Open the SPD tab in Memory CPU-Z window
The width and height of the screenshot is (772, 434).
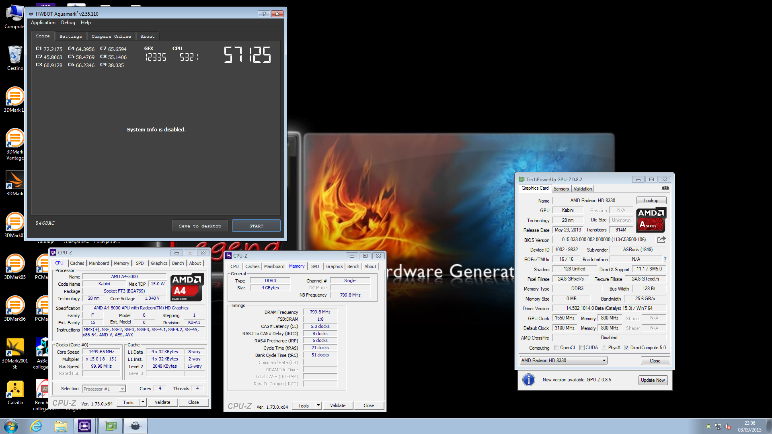(315, 266)
